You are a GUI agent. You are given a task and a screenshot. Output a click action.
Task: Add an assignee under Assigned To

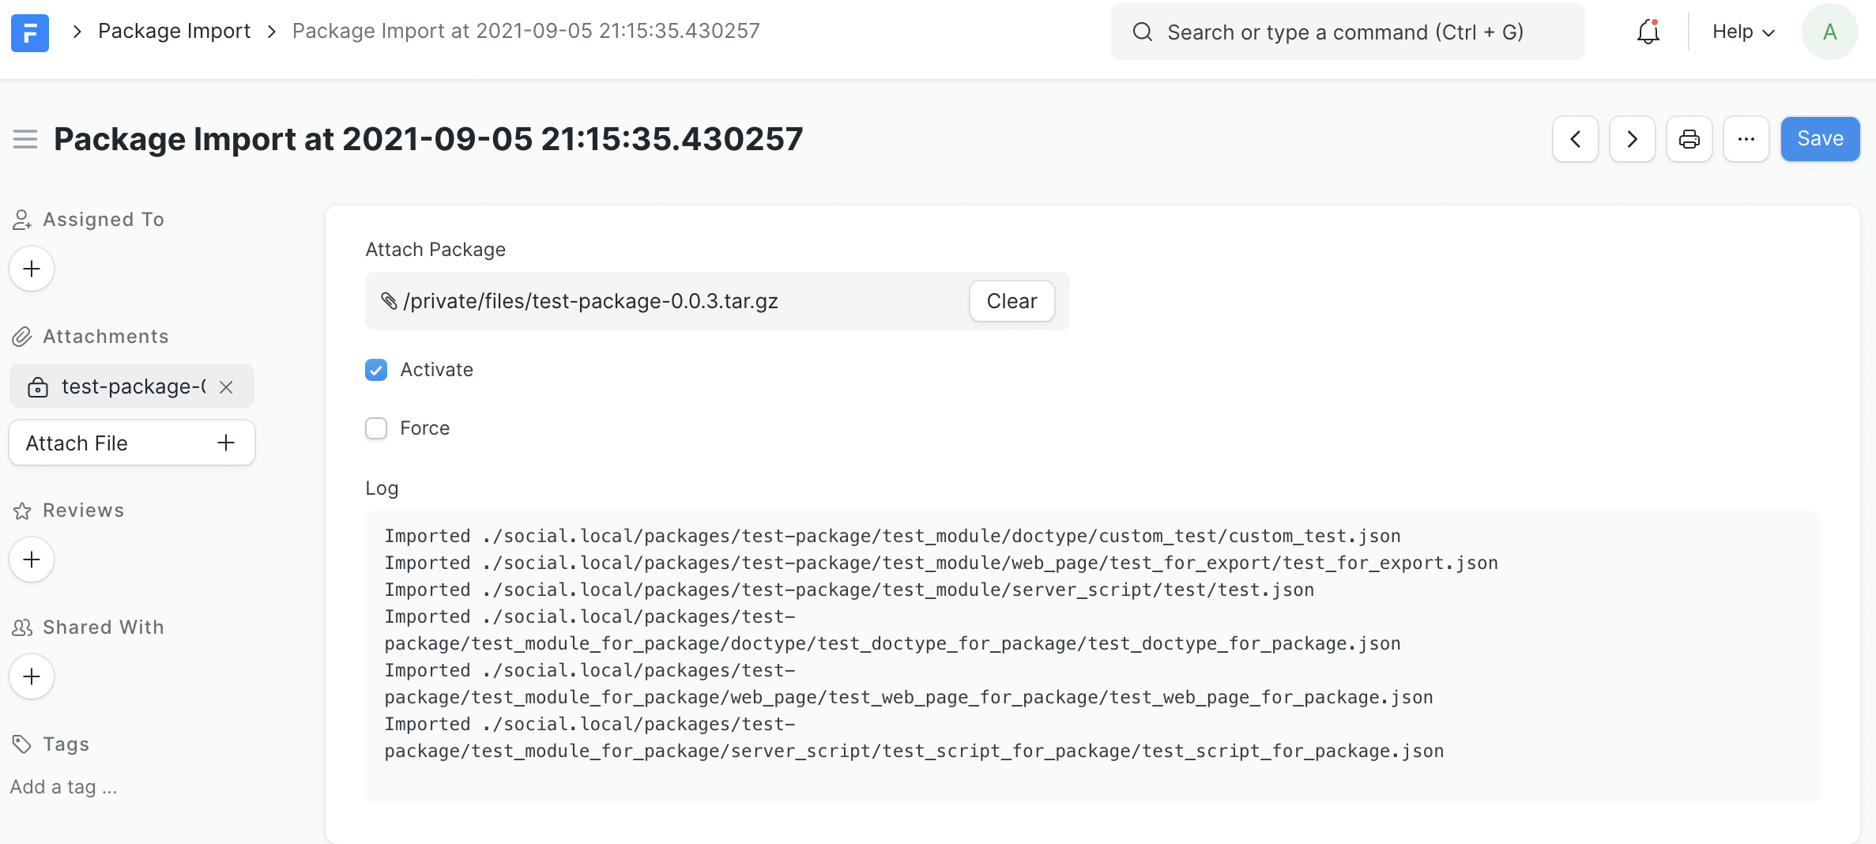pos(31,269)
